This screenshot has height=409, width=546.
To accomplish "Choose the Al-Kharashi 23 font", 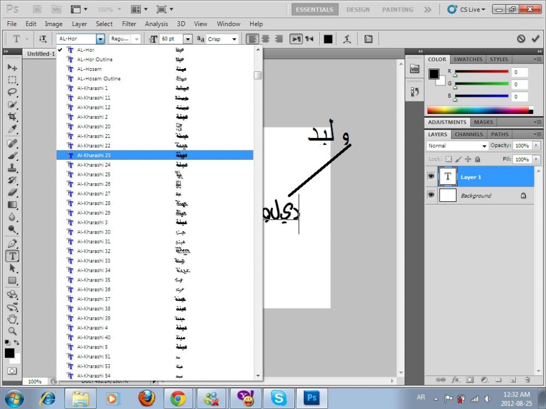I will [x=155, y=155].
